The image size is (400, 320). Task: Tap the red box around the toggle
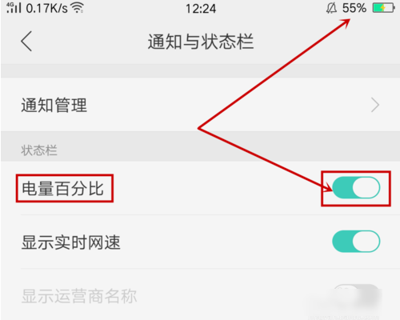coord(356,188)
